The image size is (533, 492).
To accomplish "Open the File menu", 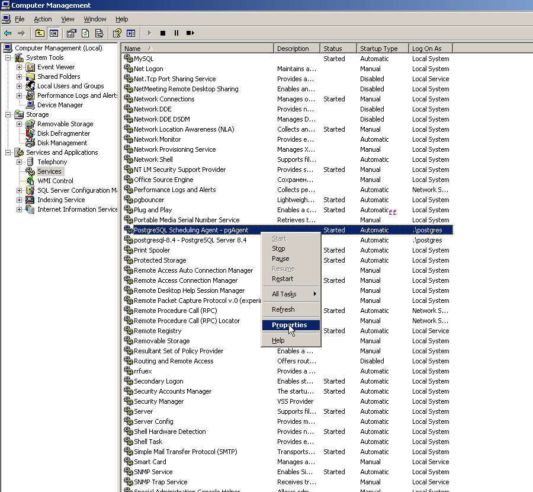I will point(20,19).
